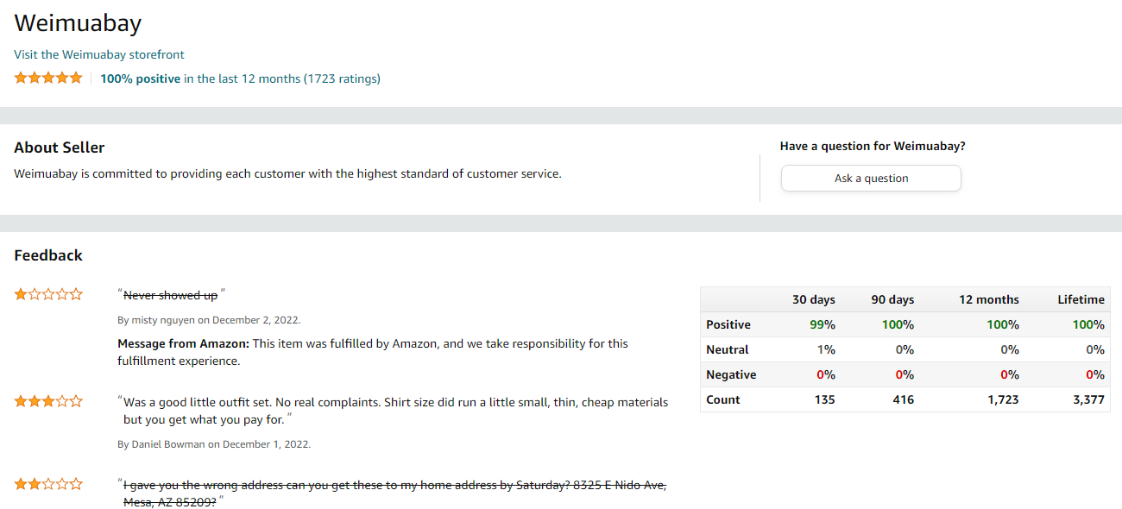This screenshot has width=1122, height=509.
Task: Click the seller's five-star rating icon
Action: point(48,78)
